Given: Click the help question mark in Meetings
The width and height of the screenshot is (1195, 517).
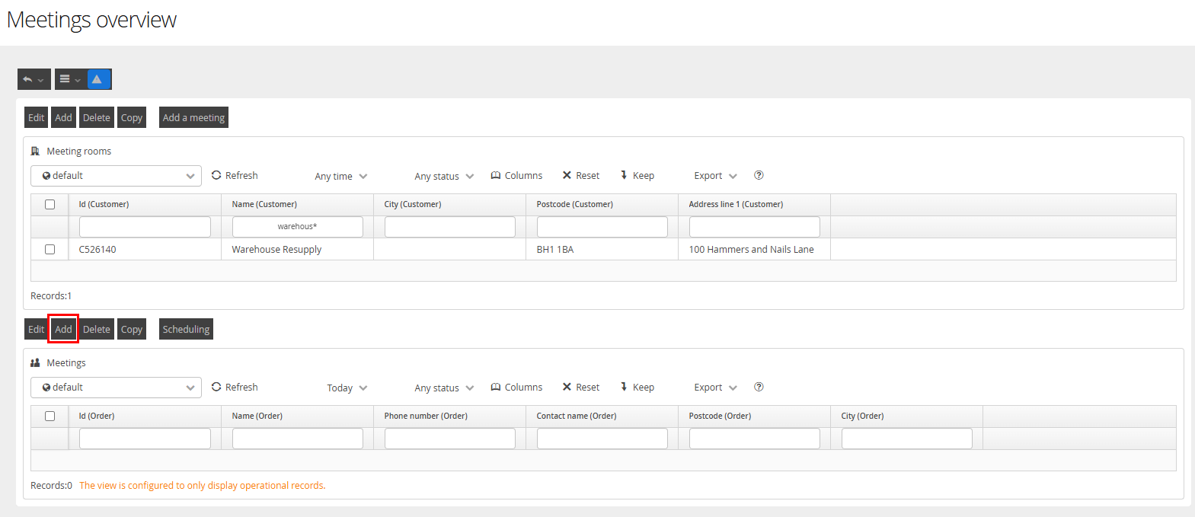Looking at the screenshot, I should [x=759, y=387].
